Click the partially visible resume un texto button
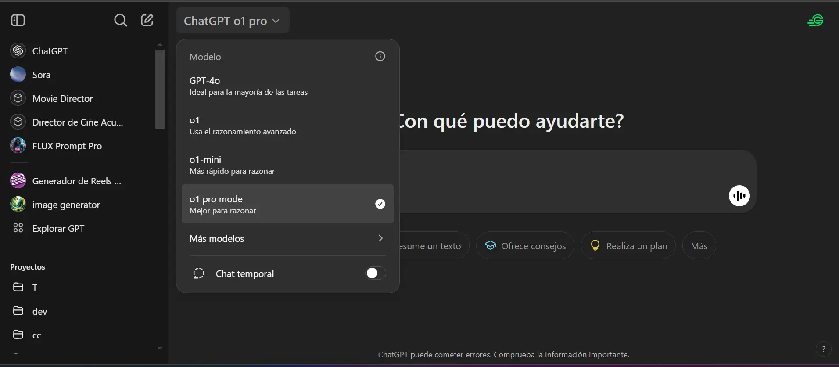 434,245
